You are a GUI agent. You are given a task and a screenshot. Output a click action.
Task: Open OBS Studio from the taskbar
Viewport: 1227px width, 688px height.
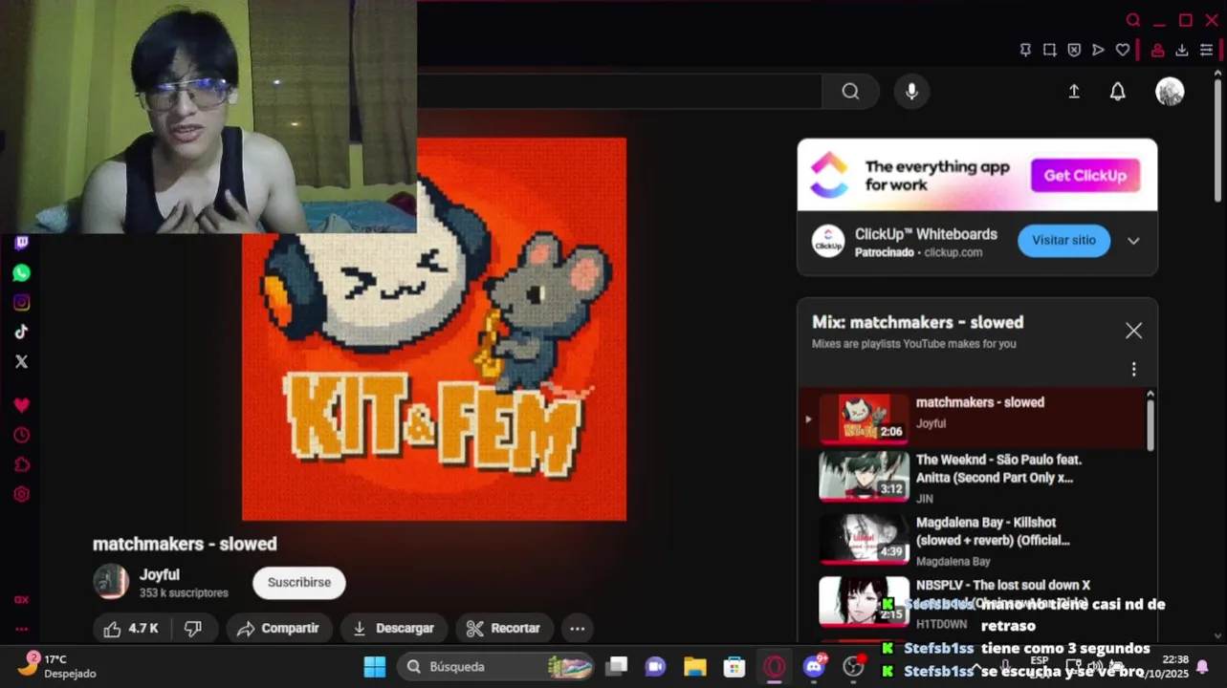(853, 666)
